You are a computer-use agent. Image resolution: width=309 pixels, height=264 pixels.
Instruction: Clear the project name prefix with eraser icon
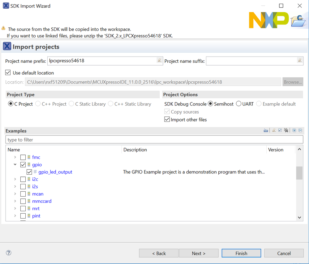tap(159, 60)
